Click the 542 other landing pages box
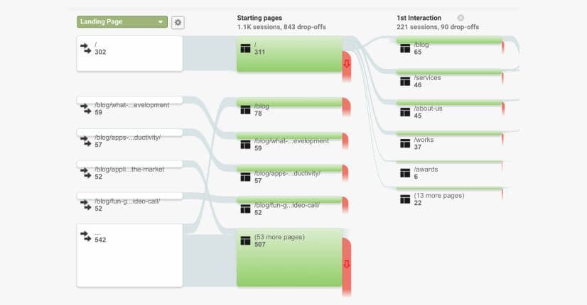587x305 pixels. [x=129, y=256]
